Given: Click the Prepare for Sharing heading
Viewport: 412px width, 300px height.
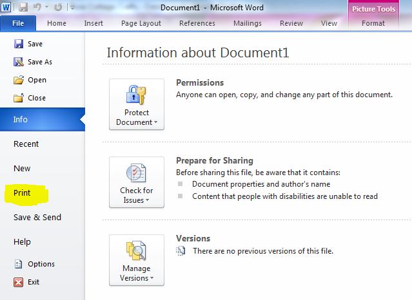Looking at the screenshot, I should click(x=215, y=161).
